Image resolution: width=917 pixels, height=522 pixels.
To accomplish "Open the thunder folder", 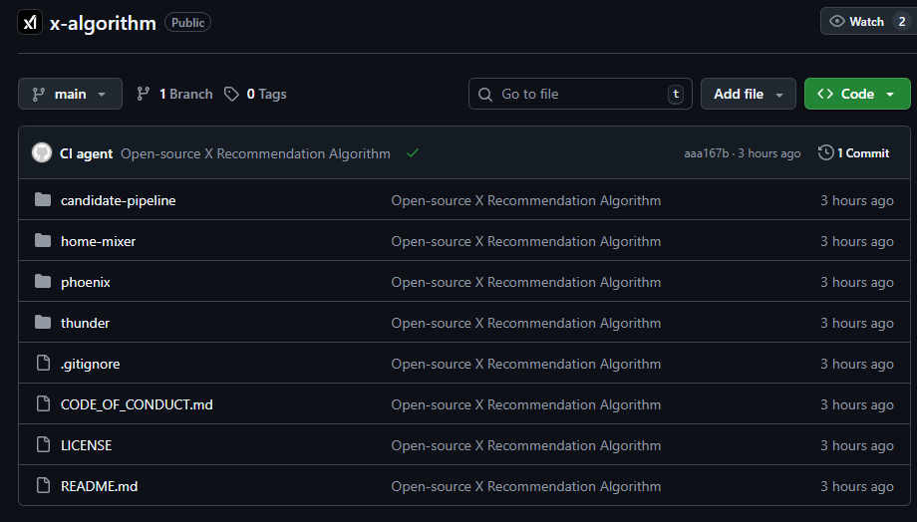I will pos(86,323).
